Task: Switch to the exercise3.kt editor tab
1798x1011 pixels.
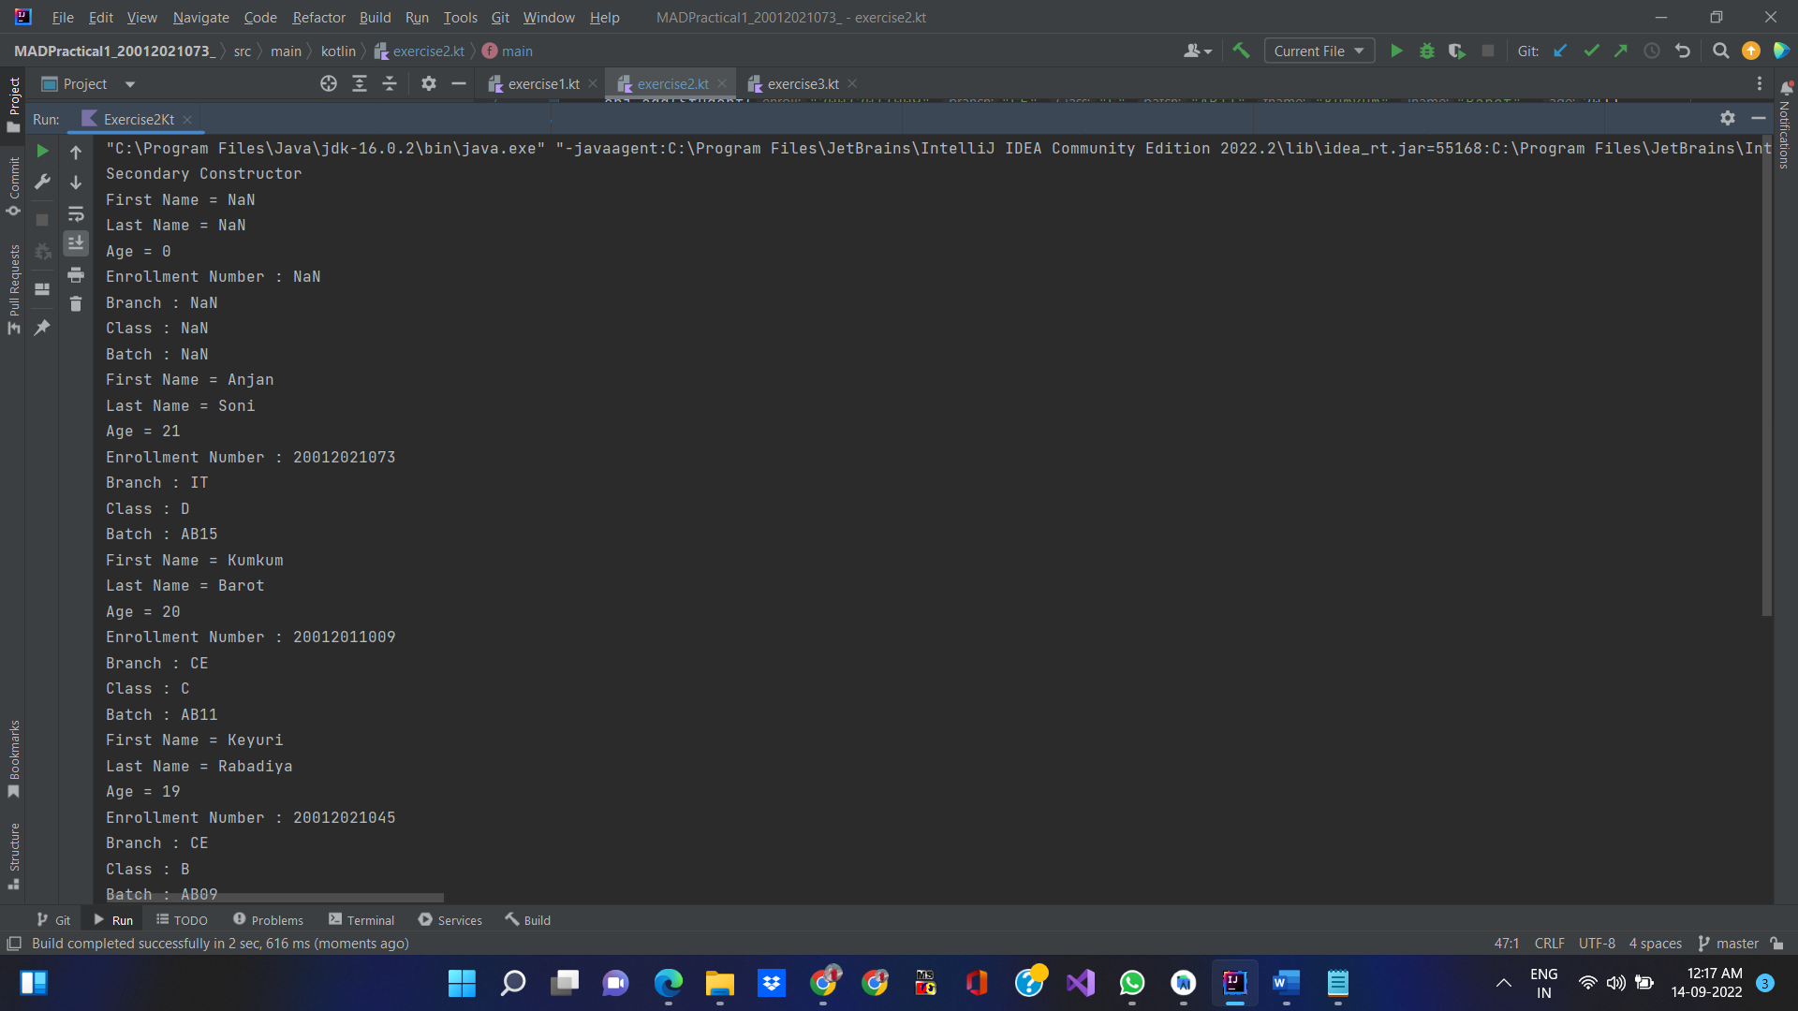Action: pyautogui.click(x=802, y=83)
